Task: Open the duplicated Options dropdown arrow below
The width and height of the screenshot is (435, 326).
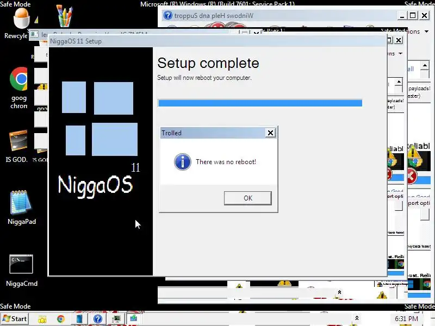Action: (400, 53)
